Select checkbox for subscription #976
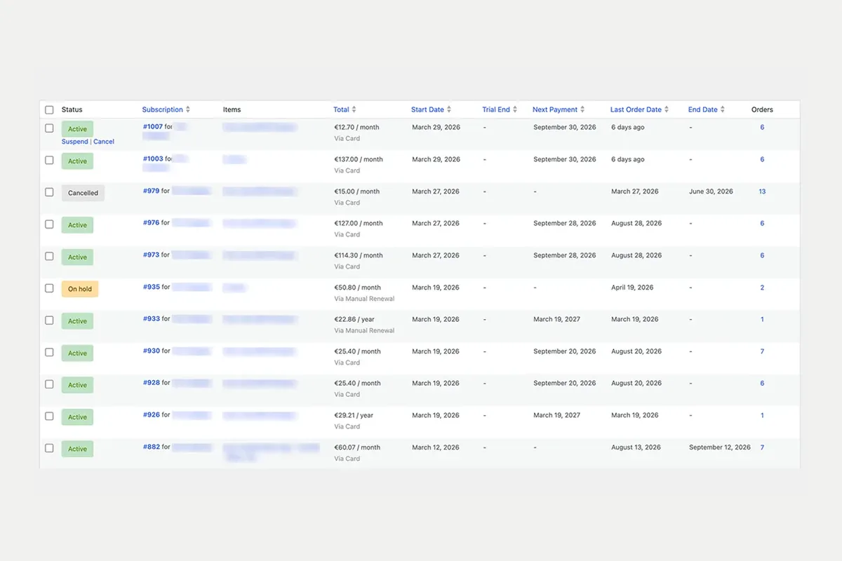The image size is (842, 561). tap(49, 224)
